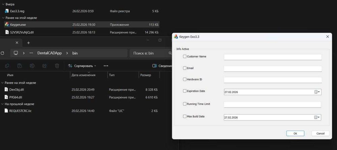Open the Expiration Date calendar dropdown

point(317,92)
